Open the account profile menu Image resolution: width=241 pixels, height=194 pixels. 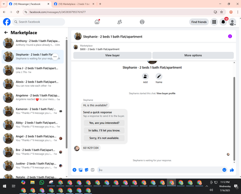232,22
